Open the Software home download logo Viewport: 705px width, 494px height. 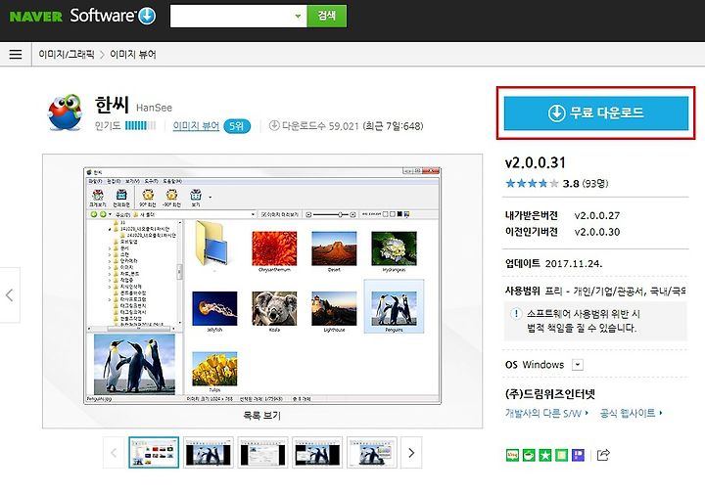113,16
